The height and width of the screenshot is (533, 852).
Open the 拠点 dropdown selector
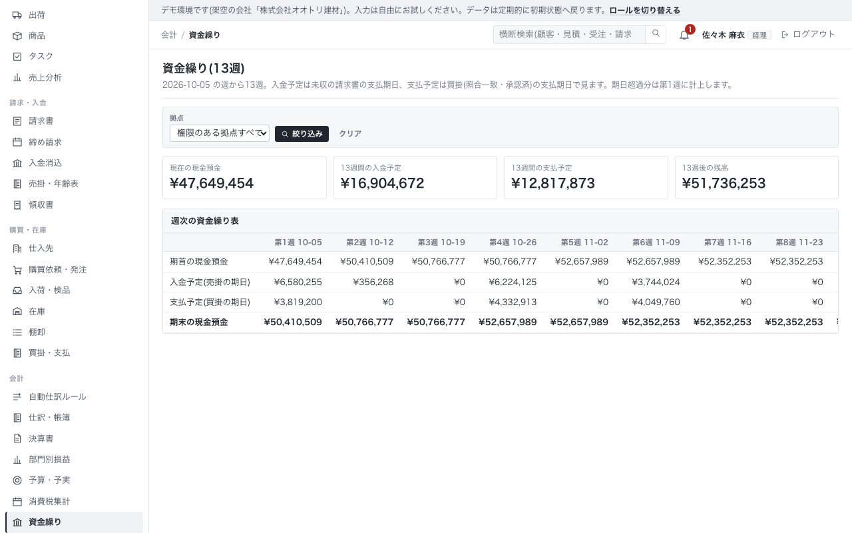[220, 133]
